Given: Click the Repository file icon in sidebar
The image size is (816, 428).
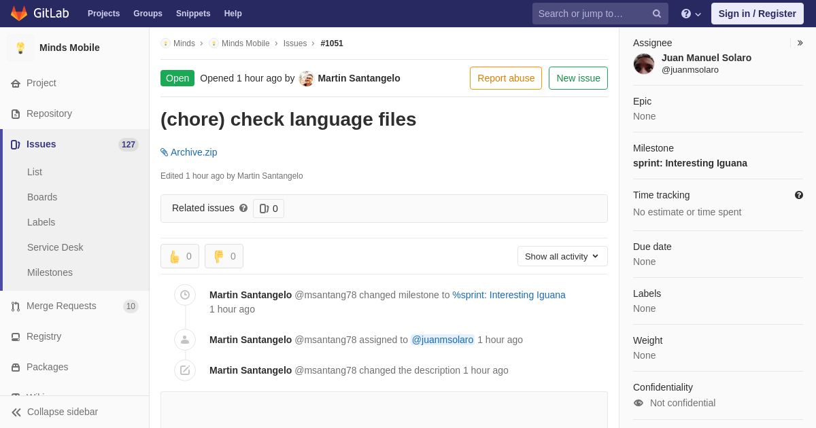Looking at the screenshot, I should coord(16,114).
